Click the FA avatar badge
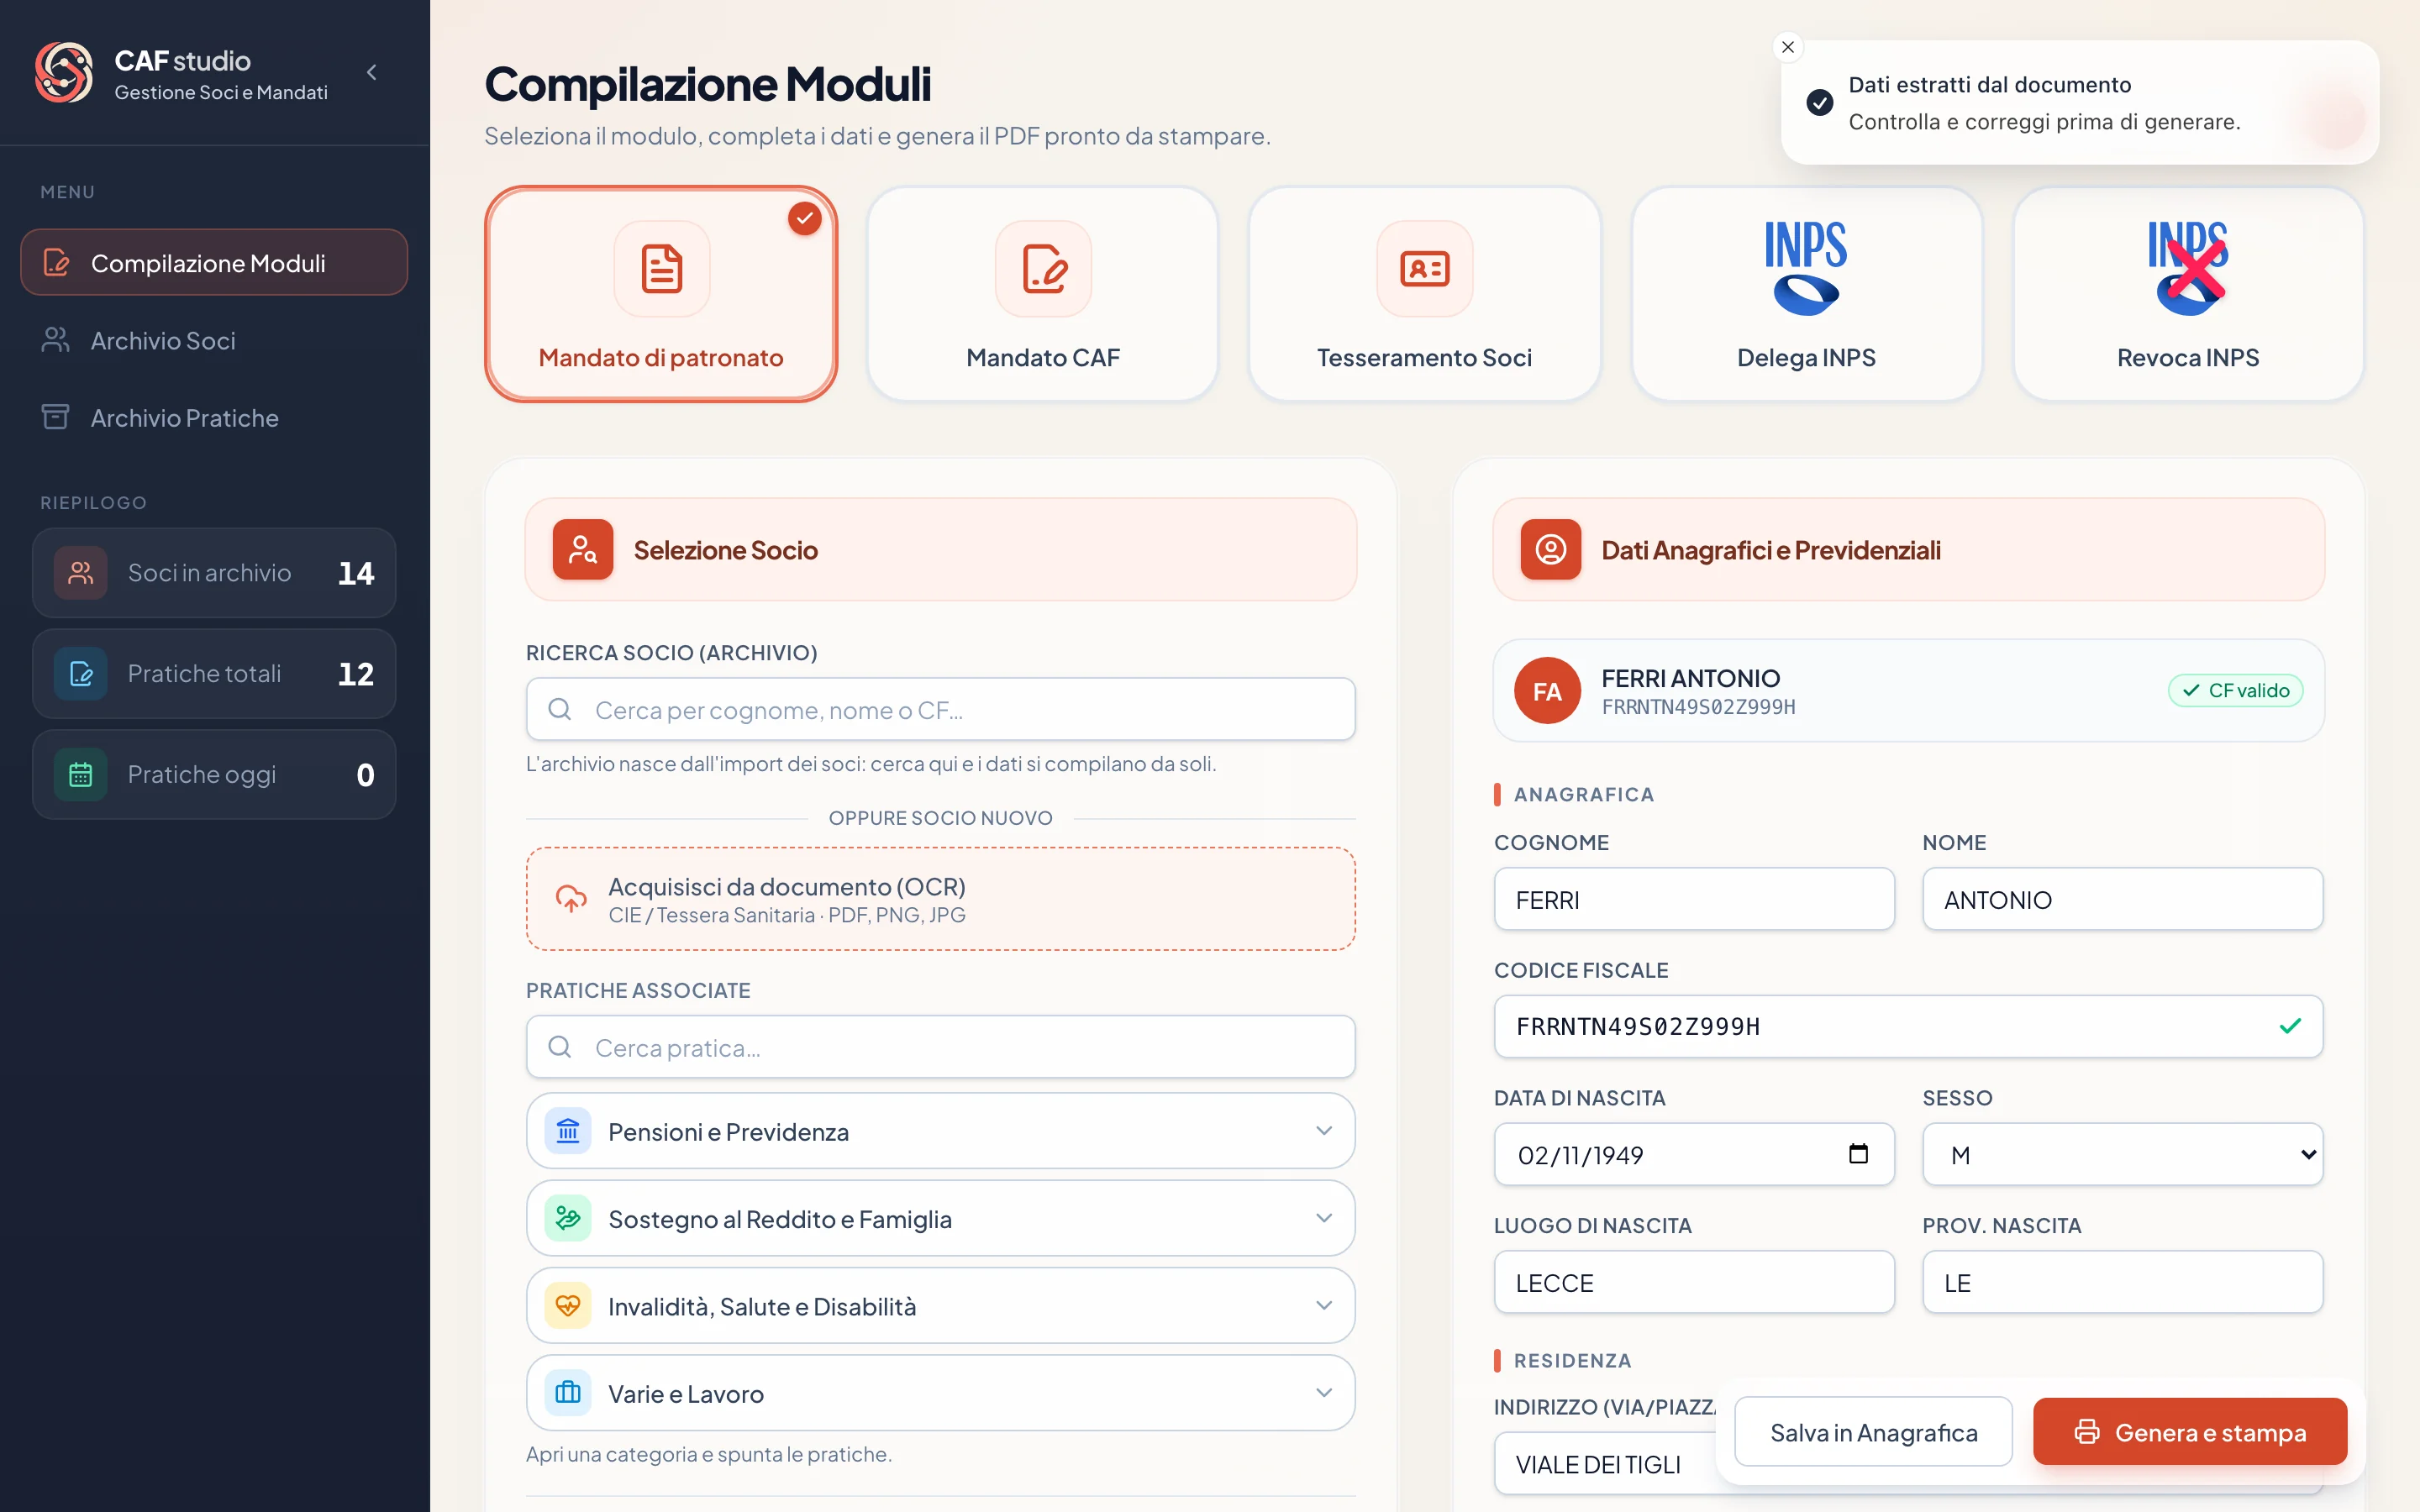This screenshot has height=1512, width=2420. point(1547,690)
